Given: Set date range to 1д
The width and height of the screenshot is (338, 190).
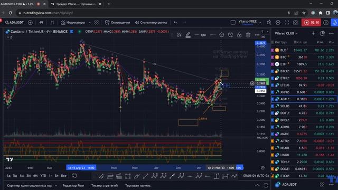Looking at the screenshot, I should click(8, 176).
